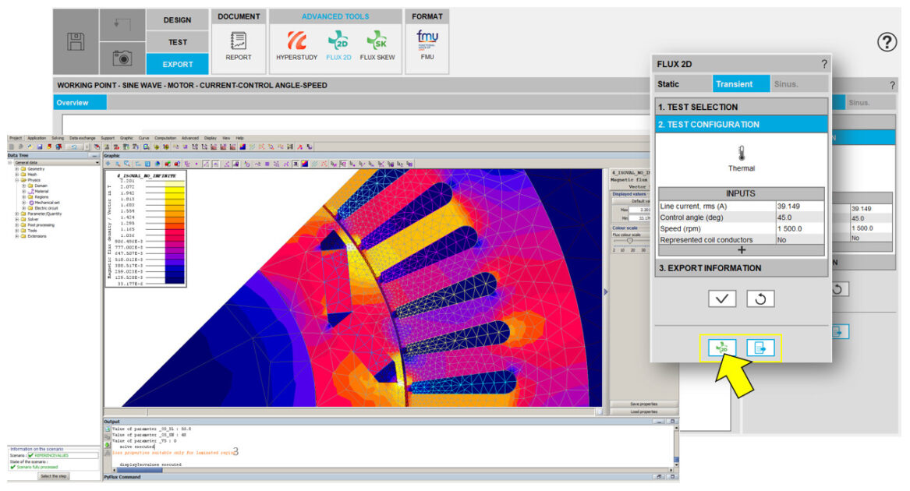Adjust the Flux colour scale slider

coord(629,240)
